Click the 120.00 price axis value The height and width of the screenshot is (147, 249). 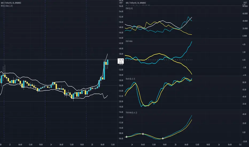click(121, 101)
